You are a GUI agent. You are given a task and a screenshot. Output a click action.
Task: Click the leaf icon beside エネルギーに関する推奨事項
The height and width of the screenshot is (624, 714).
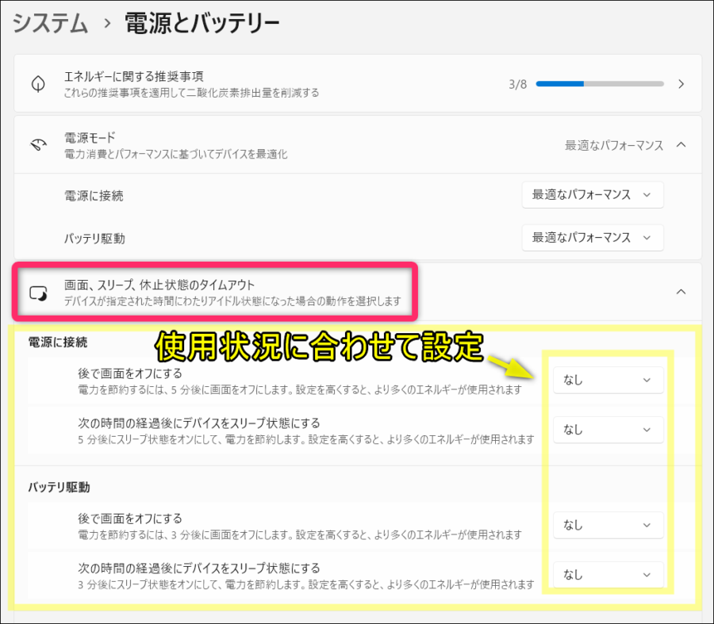pos(37,84)
